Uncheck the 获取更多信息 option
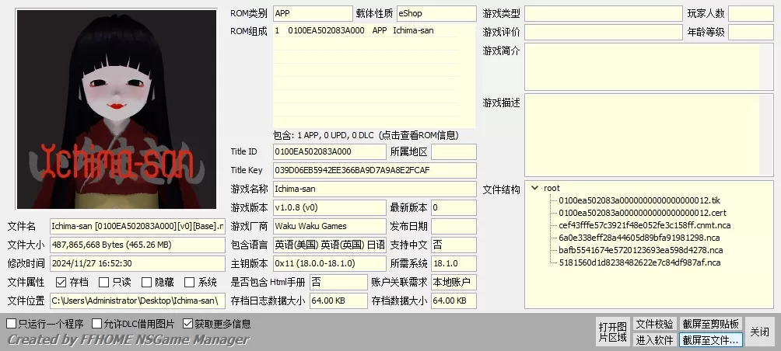 [187, 324]
